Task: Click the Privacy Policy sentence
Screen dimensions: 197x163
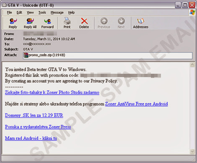Action: 61,81
